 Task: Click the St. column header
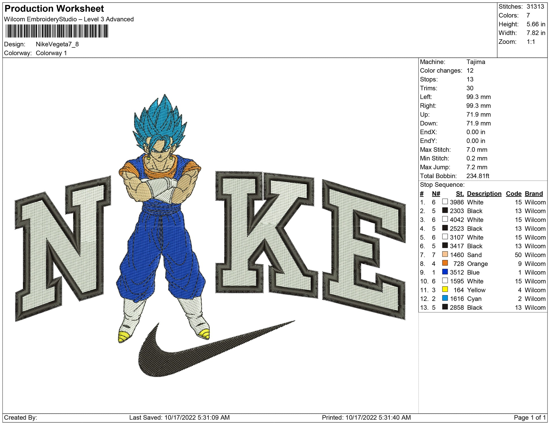[x=460, y=194]
